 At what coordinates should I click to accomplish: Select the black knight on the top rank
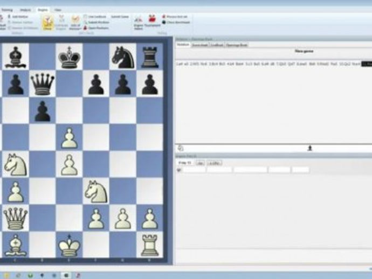pos(123,57)
